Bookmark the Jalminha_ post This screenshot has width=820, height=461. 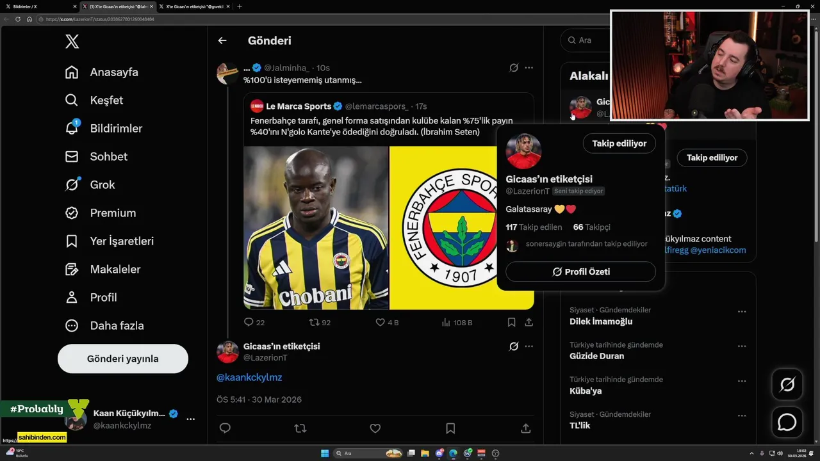pos(511,323)
